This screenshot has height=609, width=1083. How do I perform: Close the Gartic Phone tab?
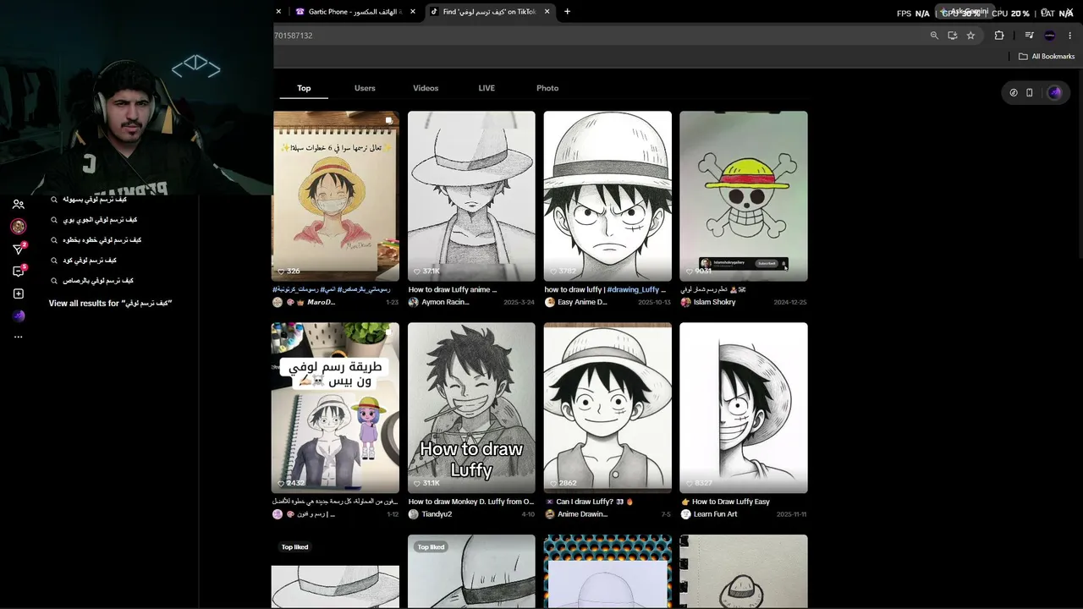click(412, 12)
